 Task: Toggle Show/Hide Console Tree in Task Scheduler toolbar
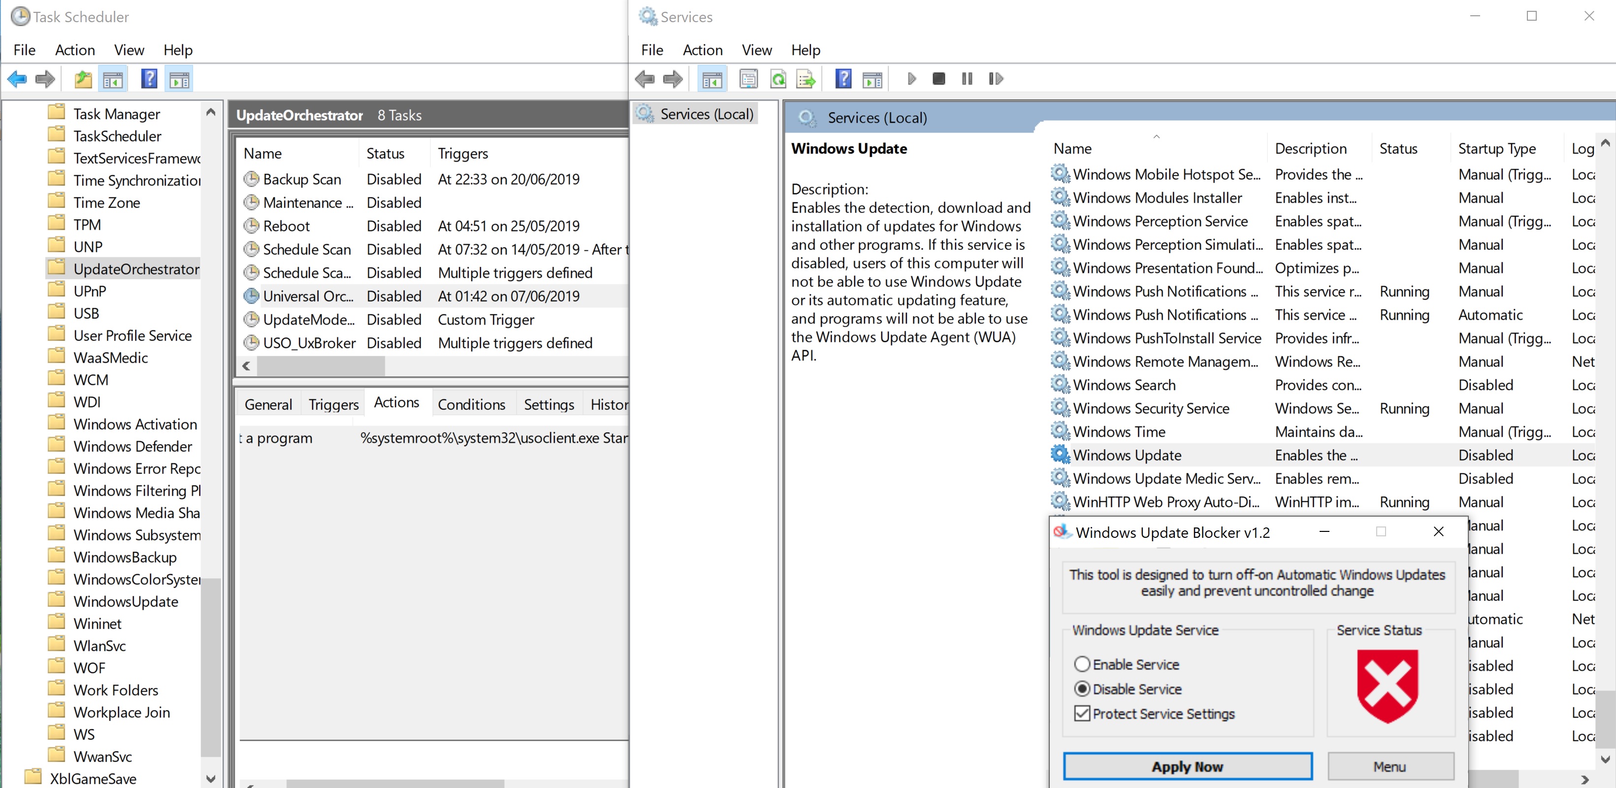113,79
